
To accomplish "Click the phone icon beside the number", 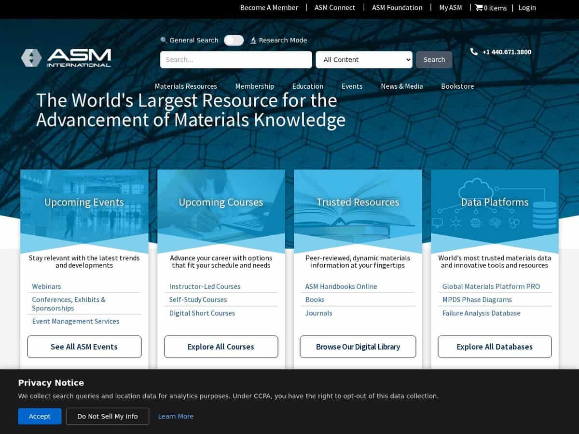I will coord(474,52).
